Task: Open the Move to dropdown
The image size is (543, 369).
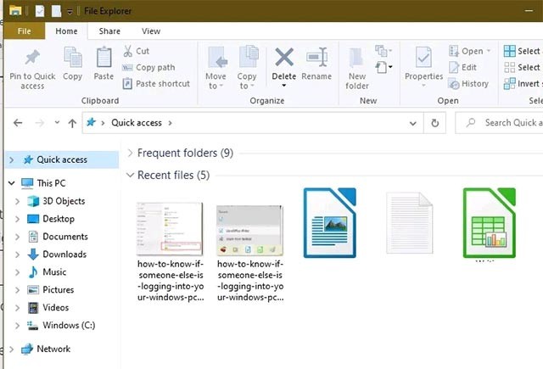Action: coord(216,81)
